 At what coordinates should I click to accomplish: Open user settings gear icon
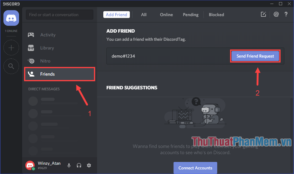point(89,165)
